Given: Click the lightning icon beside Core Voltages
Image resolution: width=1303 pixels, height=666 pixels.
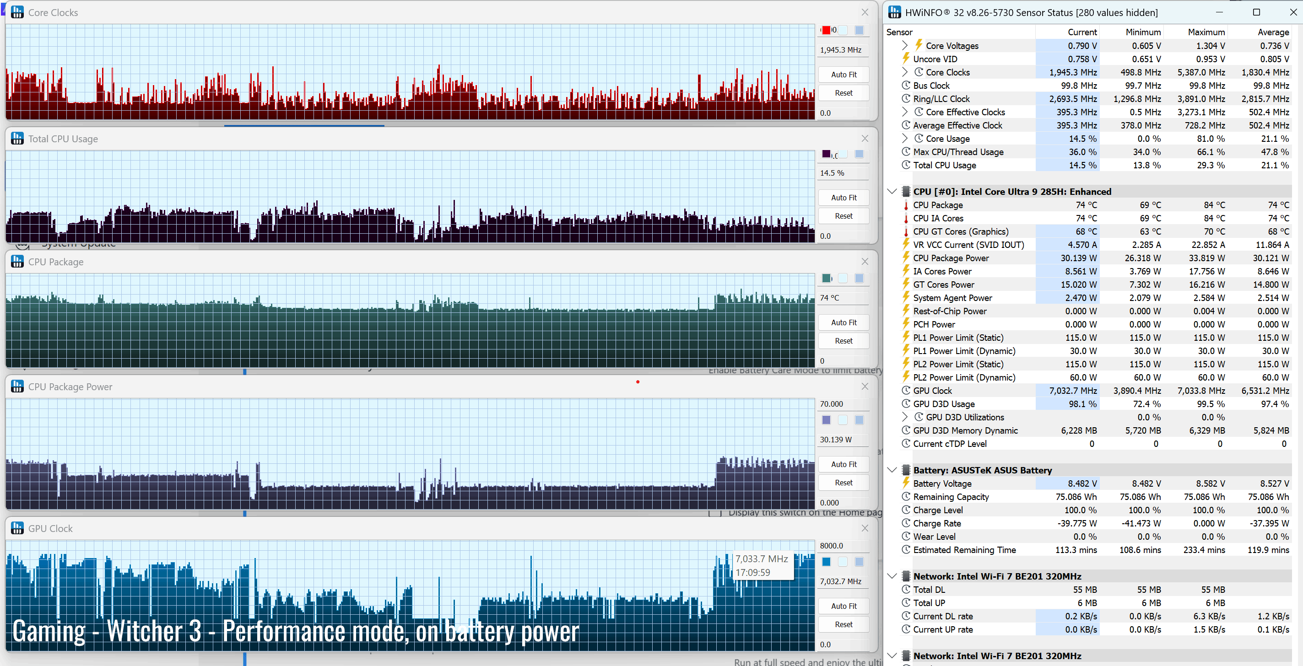Looking at the screenshot, I should (919, 45).
